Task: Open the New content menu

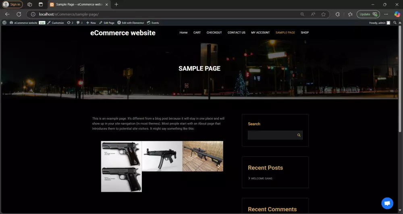Action: tap(91, 23)
